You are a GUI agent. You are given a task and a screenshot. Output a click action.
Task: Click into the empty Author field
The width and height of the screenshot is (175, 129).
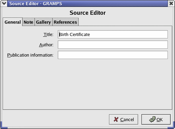click(x=113, y=45)
